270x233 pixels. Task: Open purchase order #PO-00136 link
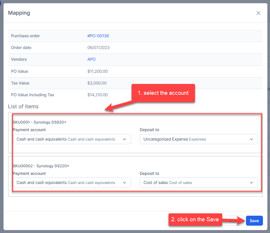click(x=98, y=36)
